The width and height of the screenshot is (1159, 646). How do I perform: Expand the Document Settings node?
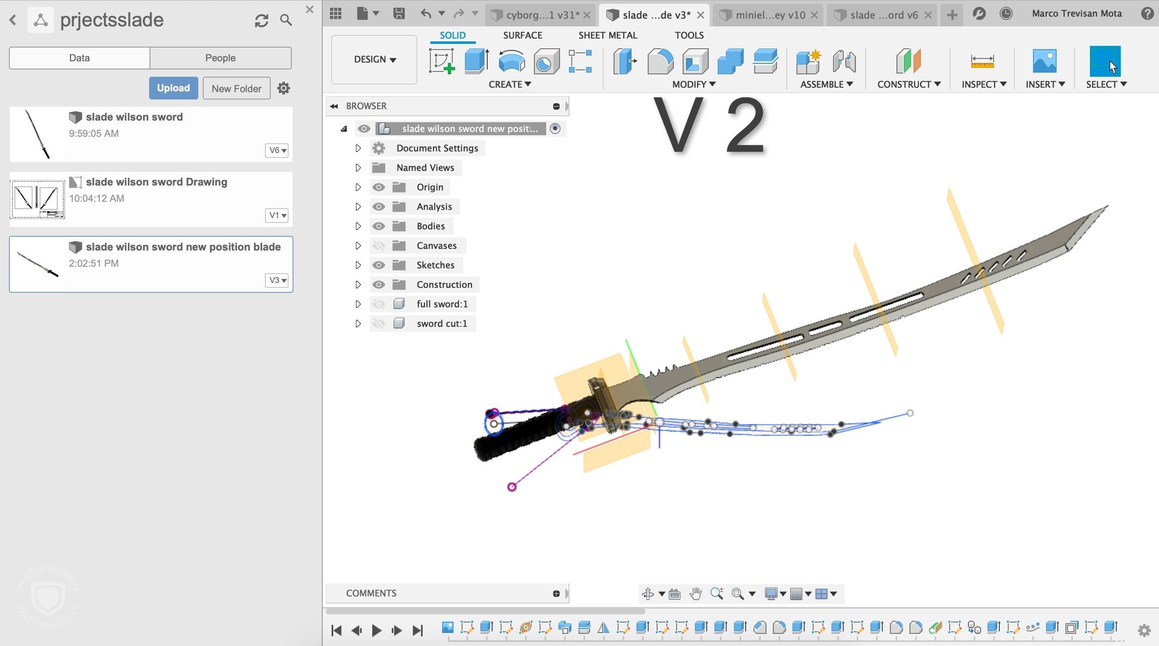pos(358,148)
